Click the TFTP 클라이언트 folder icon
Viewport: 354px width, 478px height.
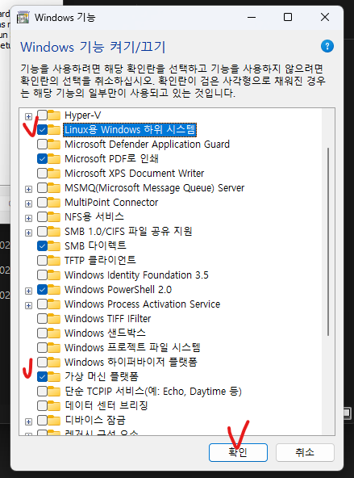54,260
